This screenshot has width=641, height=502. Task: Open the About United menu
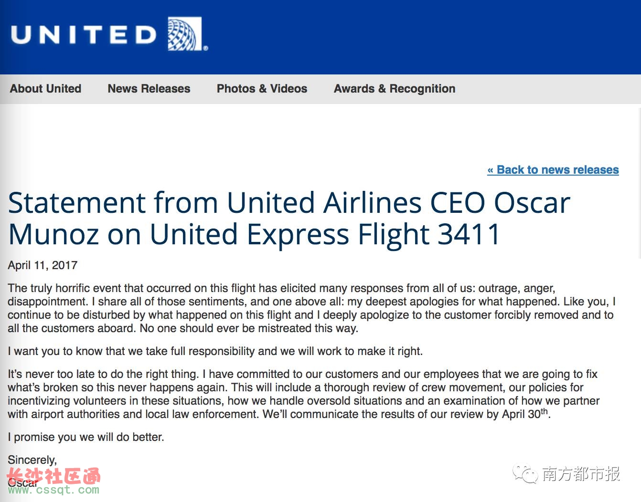click(x=46, y=89)
